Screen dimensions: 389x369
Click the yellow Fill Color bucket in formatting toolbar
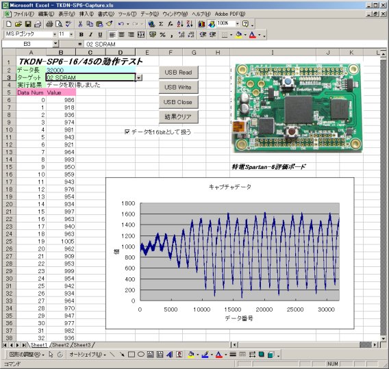(x=238, y=35)
